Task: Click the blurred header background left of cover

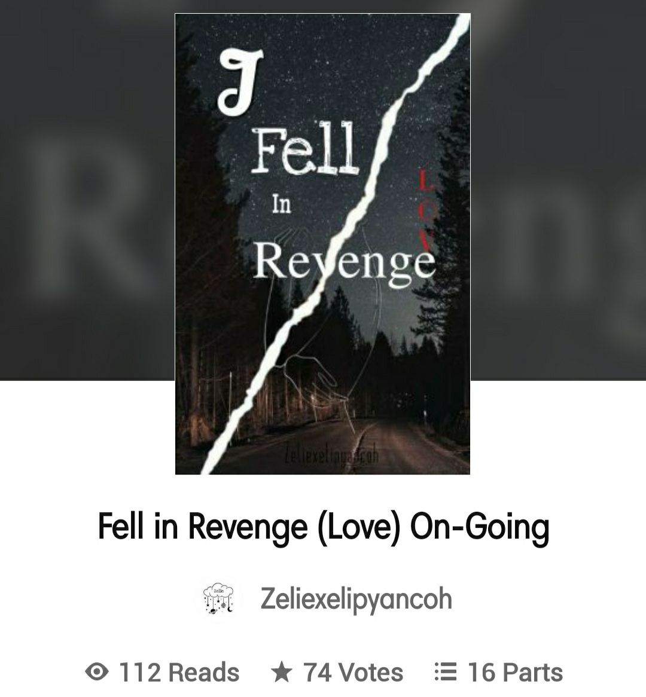Action: tap(87, 190)
